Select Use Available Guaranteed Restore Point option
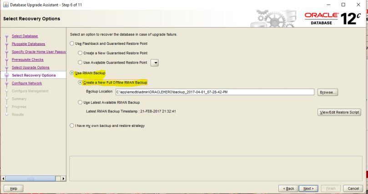Image resolution: width=368 pixels, height=194 pixels. (81, 63)
